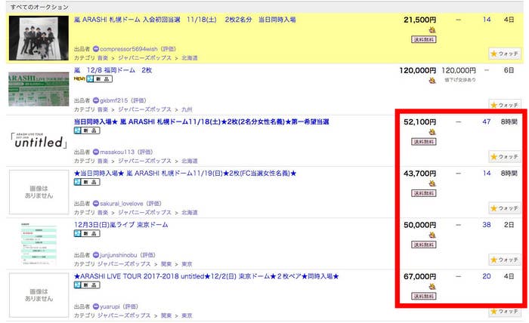Add the 21,500円 listing to the watchlist
The width and height of the screenshot is (529, 323).
tap(504, 54)
